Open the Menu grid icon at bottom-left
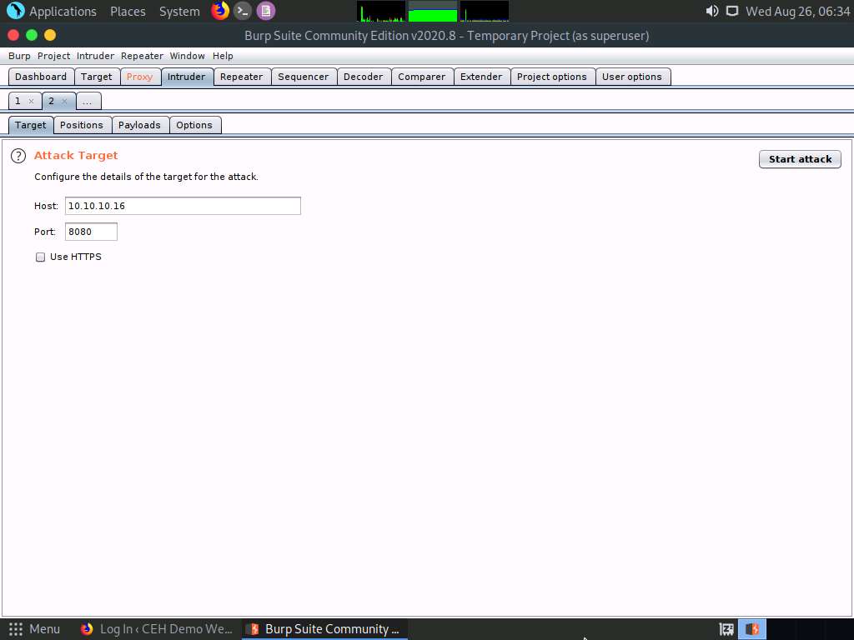 pos(15,628)
